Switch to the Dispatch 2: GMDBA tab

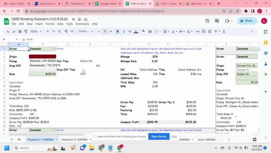pos(75,139)
